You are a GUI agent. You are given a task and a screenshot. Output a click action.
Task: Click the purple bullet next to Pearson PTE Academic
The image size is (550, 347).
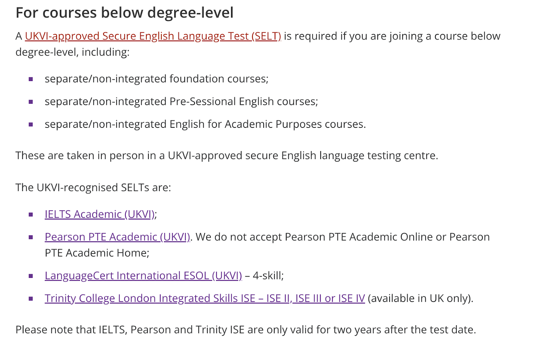point(31,237)
